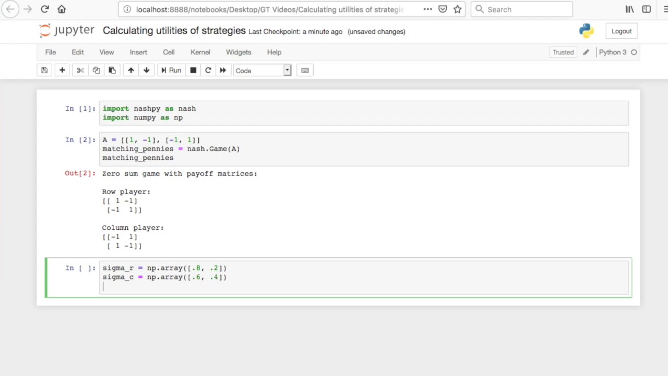Move selected cell down with arrow icon
Viewport: 668px width, 376px height.
147,70
